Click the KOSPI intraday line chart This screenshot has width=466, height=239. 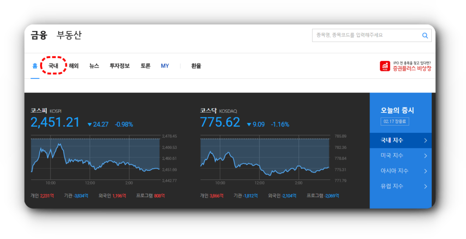[95, 158]
